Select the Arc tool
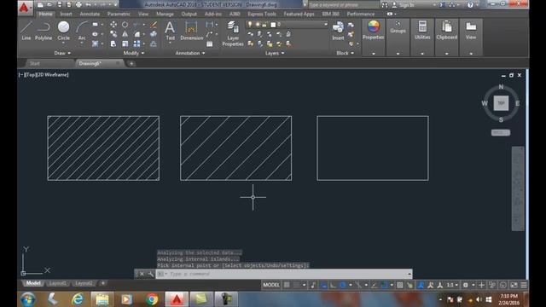This screenshot has height=307, width=546. (82, 31)
